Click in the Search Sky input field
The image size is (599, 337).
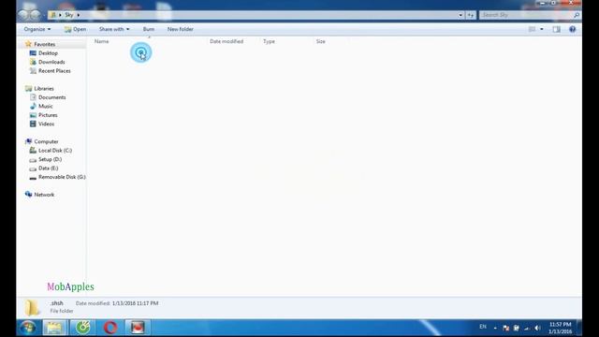click(526, 15)
